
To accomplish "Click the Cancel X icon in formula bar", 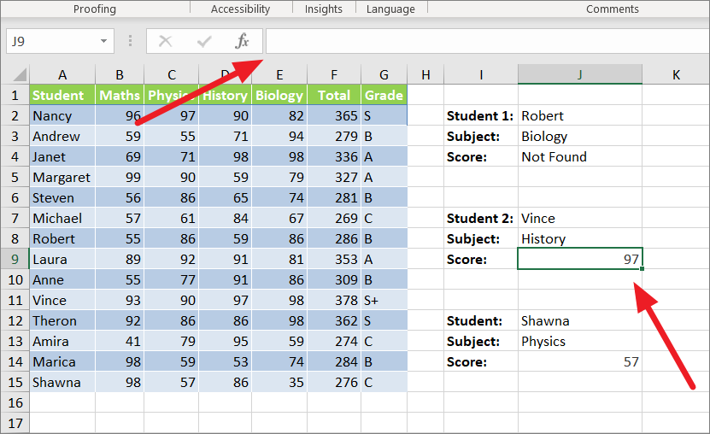I will click(165, 41).
